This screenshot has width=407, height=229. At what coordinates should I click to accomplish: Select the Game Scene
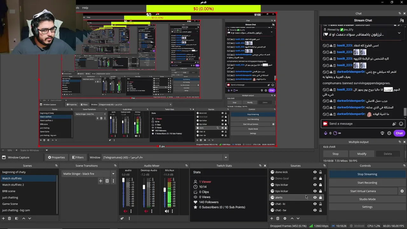pos(29,204)
